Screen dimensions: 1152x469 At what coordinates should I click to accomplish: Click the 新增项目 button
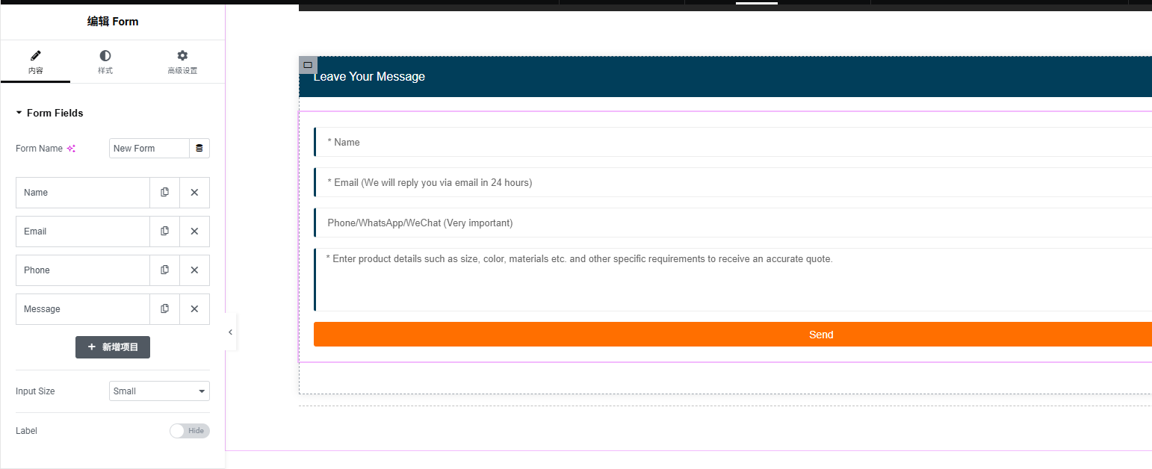click(x=113, y=347)
